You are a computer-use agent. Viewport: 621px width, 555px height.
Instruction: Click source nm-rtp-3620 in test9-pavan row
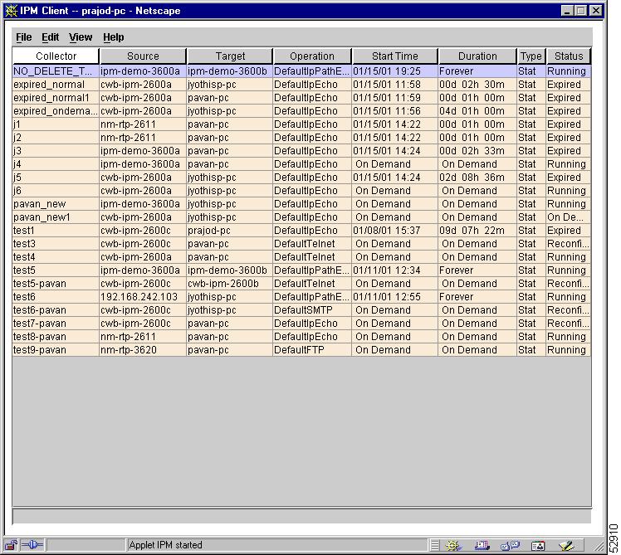tap(143, 350)
